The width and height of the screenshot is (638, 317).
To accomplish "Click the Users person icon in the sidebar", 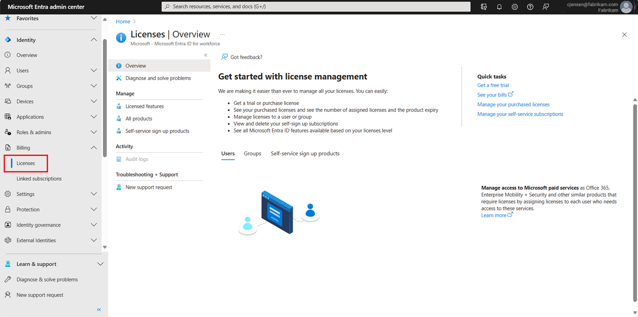I will click(8, 70).
